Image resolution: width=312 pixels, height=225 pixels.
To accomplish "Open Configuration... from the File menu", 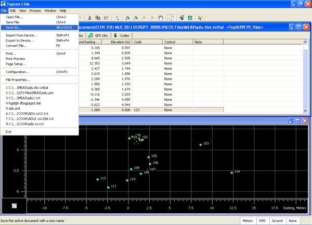I will pos(17,72).
